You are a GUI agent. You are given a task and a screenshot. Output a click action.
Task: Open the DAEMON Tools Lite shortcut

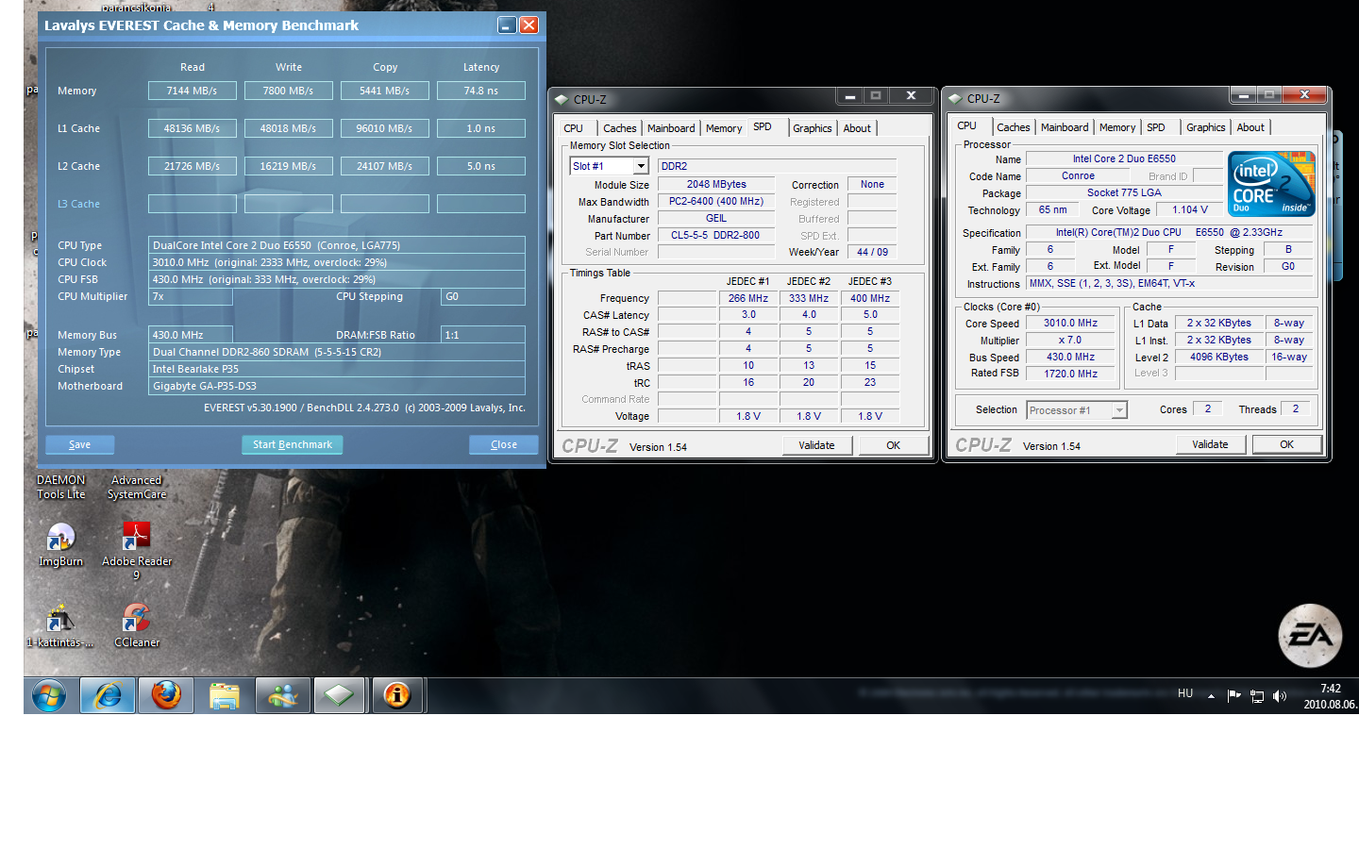pos(60,487)
